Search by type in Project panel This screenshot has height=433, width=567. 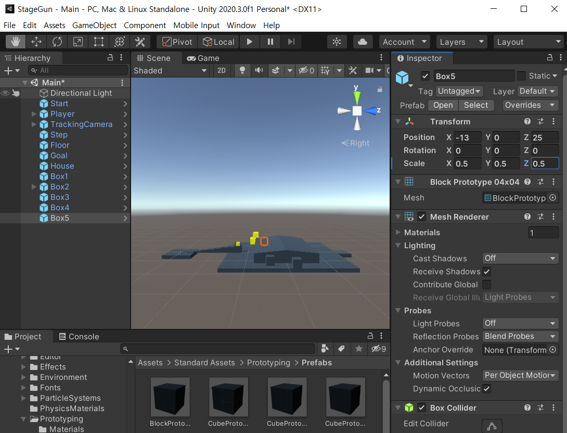[325, 348]
